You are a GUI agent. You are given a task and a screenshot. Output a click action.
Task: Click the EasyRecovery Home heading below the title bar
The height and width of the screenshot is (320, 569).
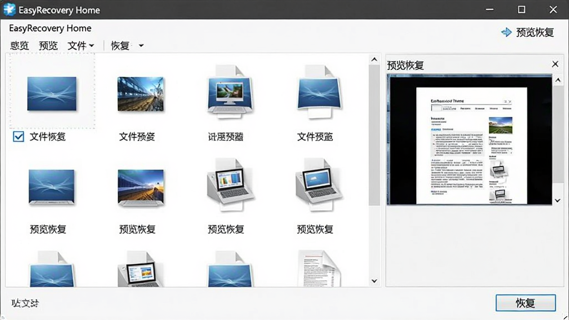[x=50, y=28]
